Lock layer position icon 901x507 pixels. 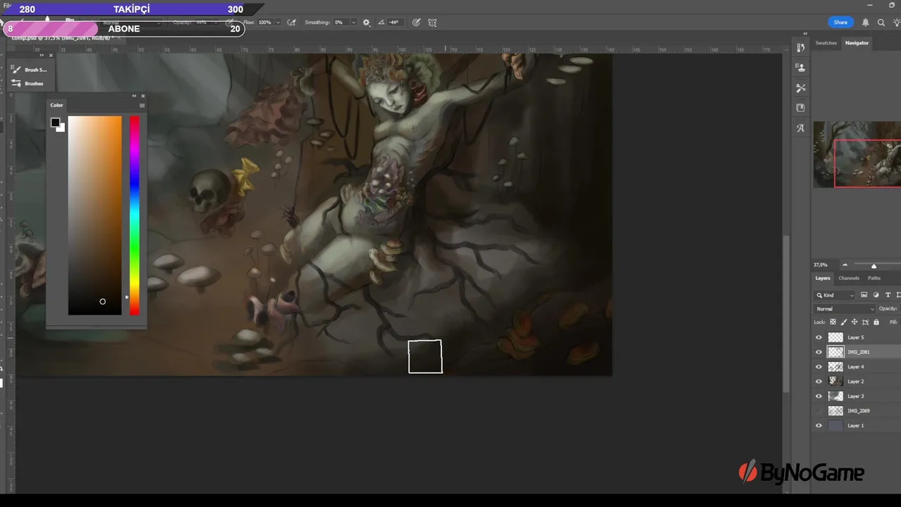click(x=855, y=322)
